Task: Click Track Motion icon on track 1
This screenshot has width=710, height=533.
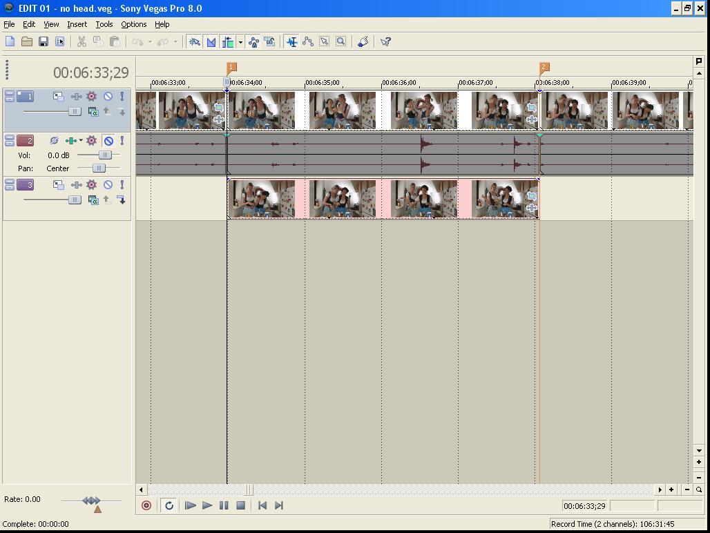Action: (x=59, y=97)
